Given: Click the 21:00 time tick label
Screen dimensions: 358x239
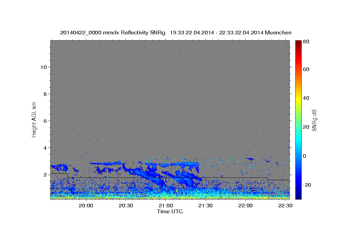Looking at the screenshot, I should point(166,206).
